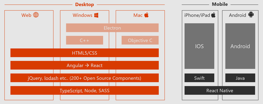The image size is (263, 104).
Task: Click the Windows logo icon
Action: [x=96, y=15]
